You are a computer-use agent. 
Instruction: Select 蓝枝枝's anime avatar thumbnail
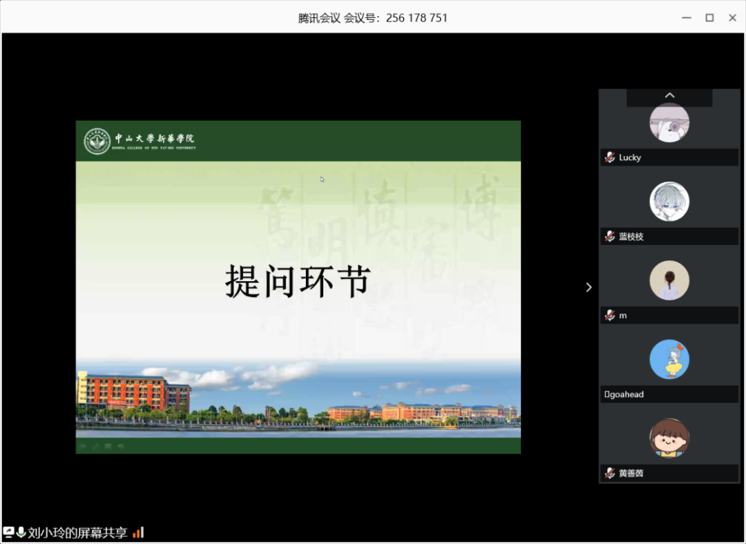click(669, 202)
